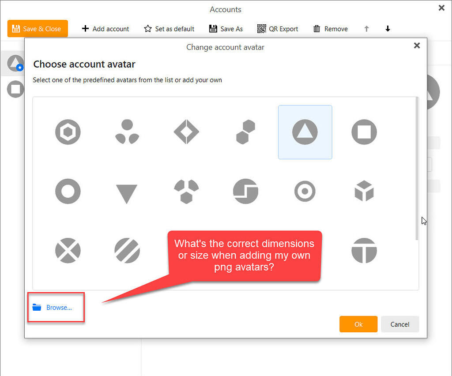
Task: Click Ok to confirm the avatar
Action: (x=358, y=324)
